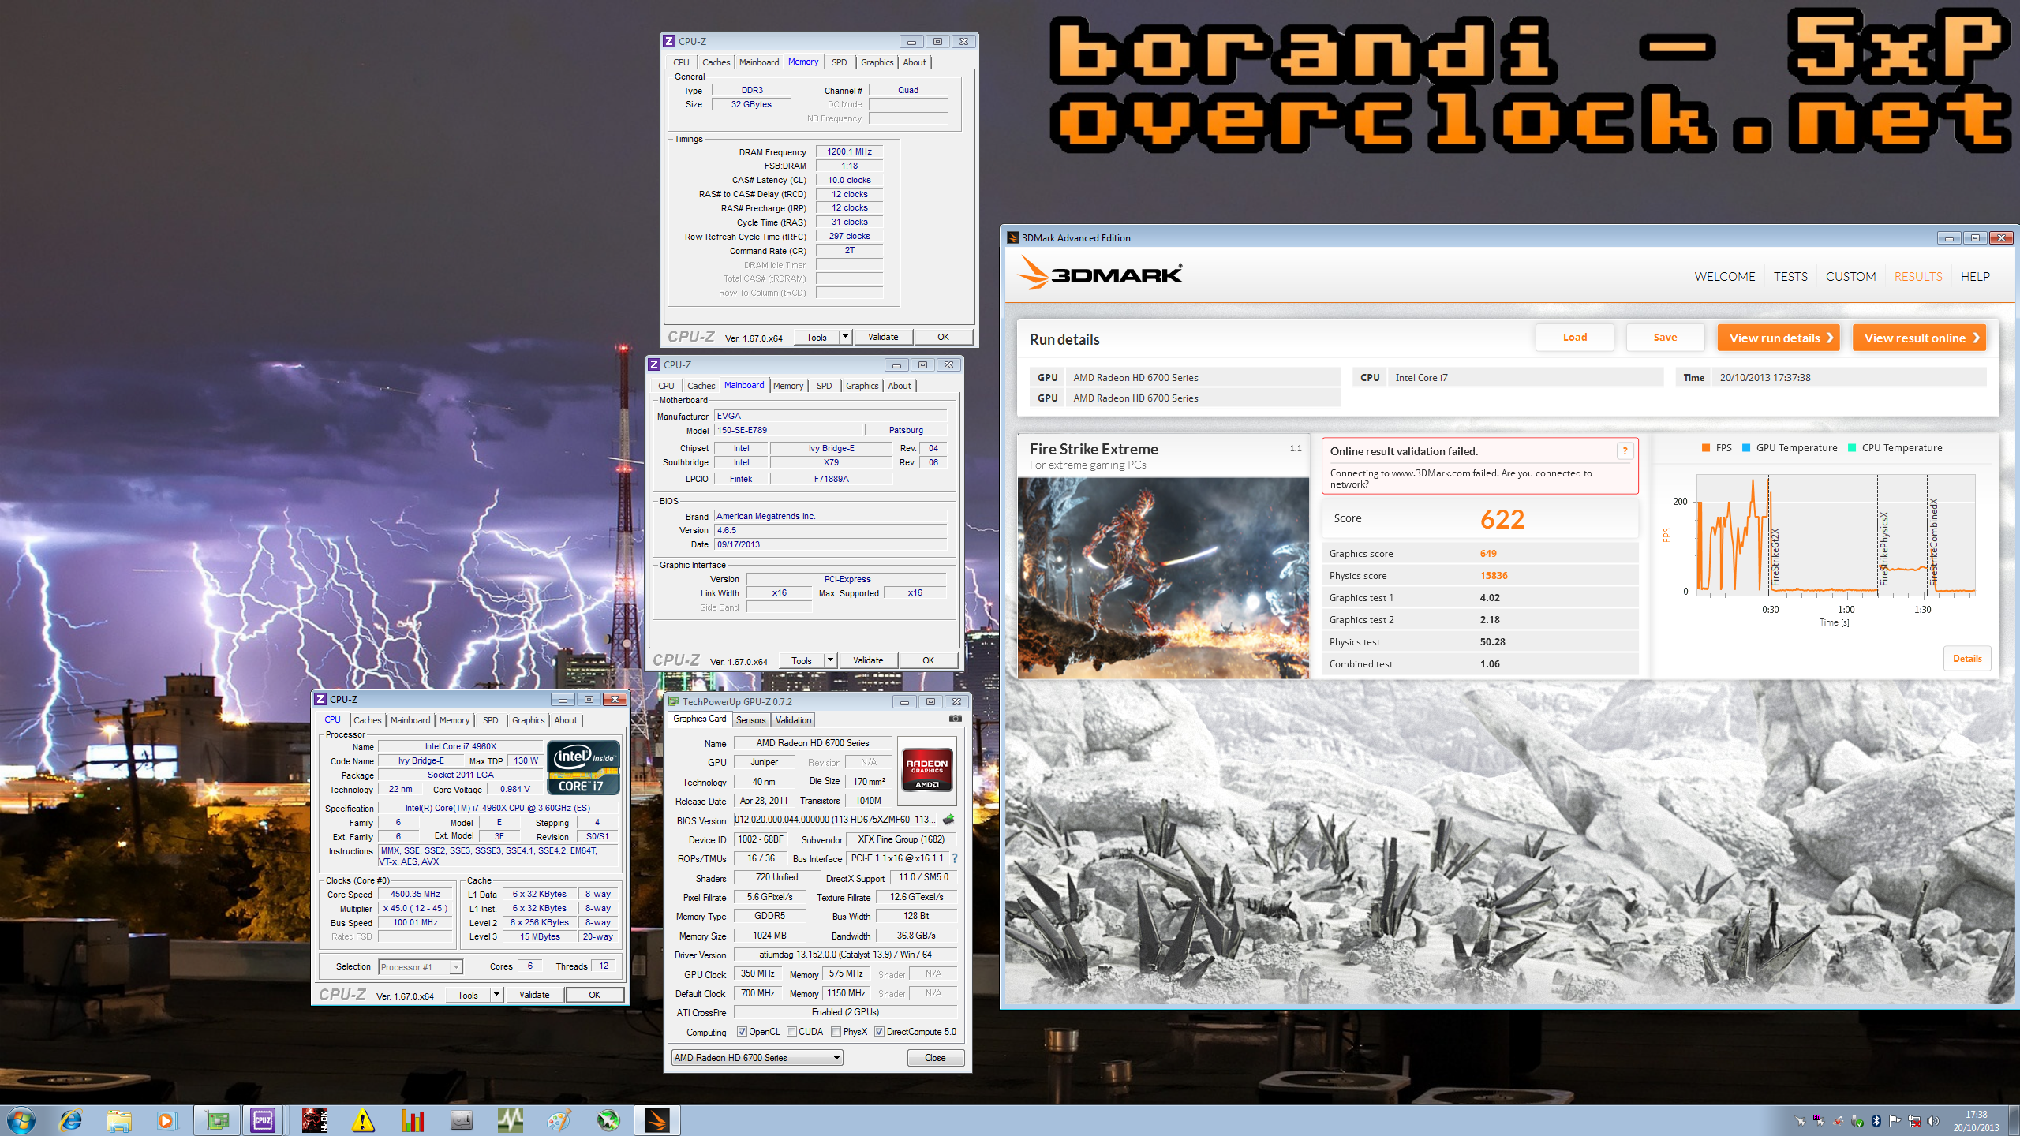Open Paint from the taskbar palette icon
This screenshot has height=1136, width=2020.
(559, 1120)
